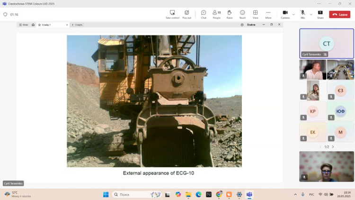This screenshot has height=200, width=355.
Task: Unmute the Mic
Action: [x=302, y=14]
